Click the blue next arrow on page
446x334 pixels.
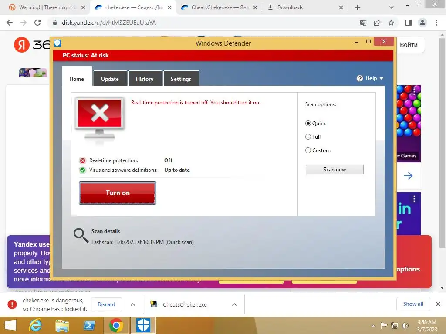tap(408, 176)
